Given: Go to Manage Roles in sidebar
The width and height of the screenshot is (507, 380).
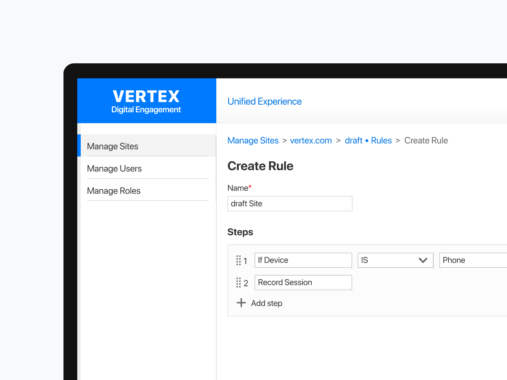Looking at the screenshot, I should pos(114,191).
